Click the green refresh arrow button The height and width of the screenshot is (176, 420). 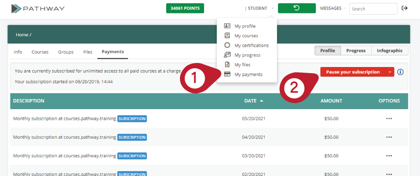point(297,8)
